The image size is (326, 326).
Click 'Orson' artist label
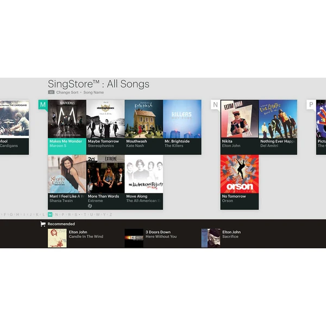[x=228, y=201]
